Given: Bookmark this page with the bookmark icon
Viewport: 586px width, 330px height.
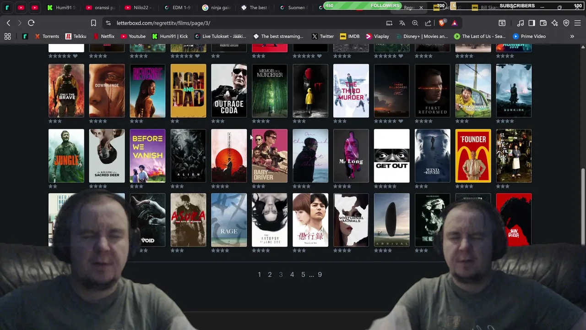Looking at the screenshot, I should coord(93,23).
